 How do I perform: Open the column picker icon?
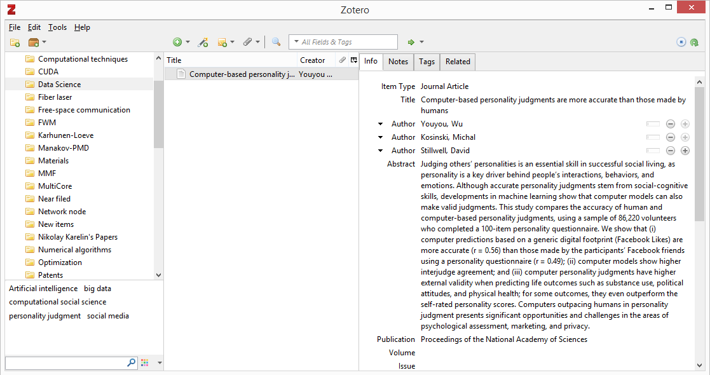coord(353,60)
